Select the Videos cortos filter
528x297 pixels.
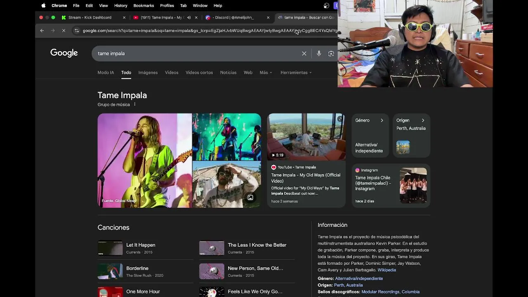(x=199, y=73)
